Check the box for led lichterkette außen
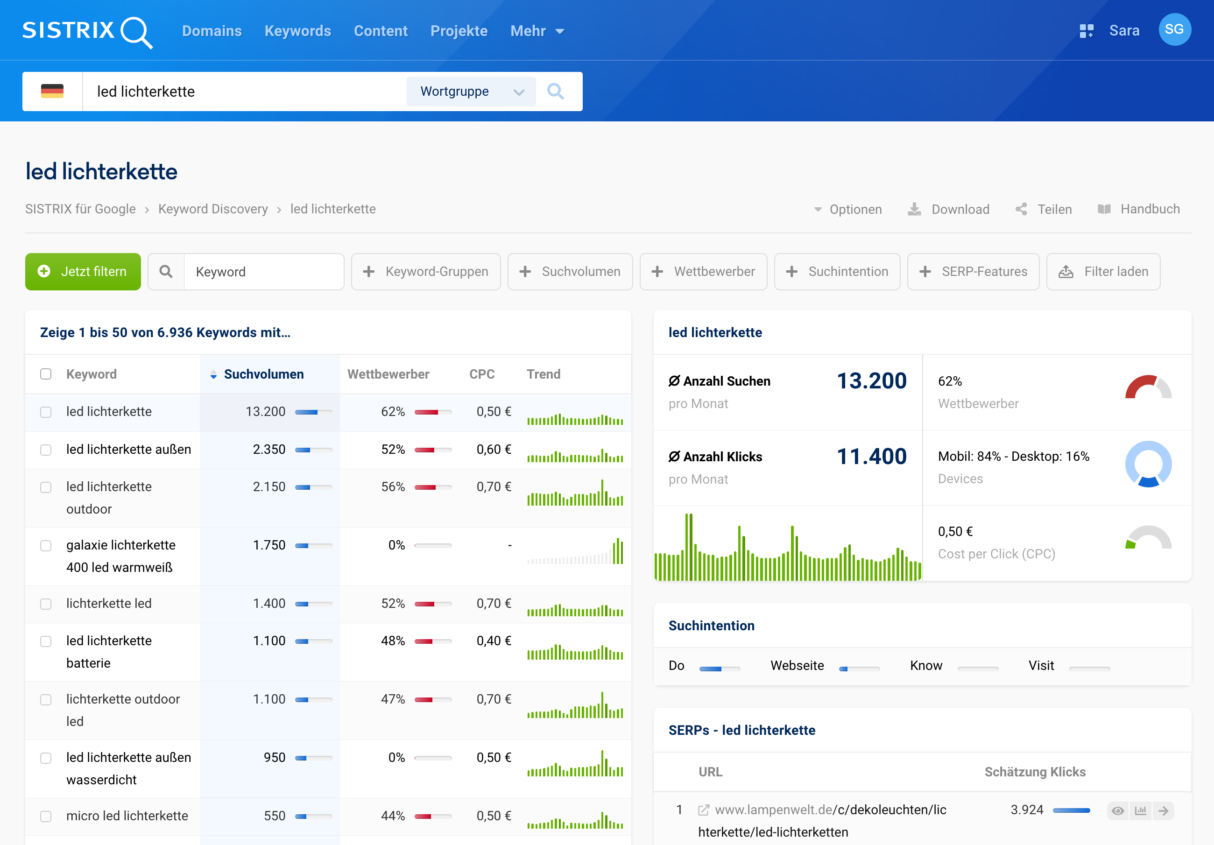 [x=46, y=450]
